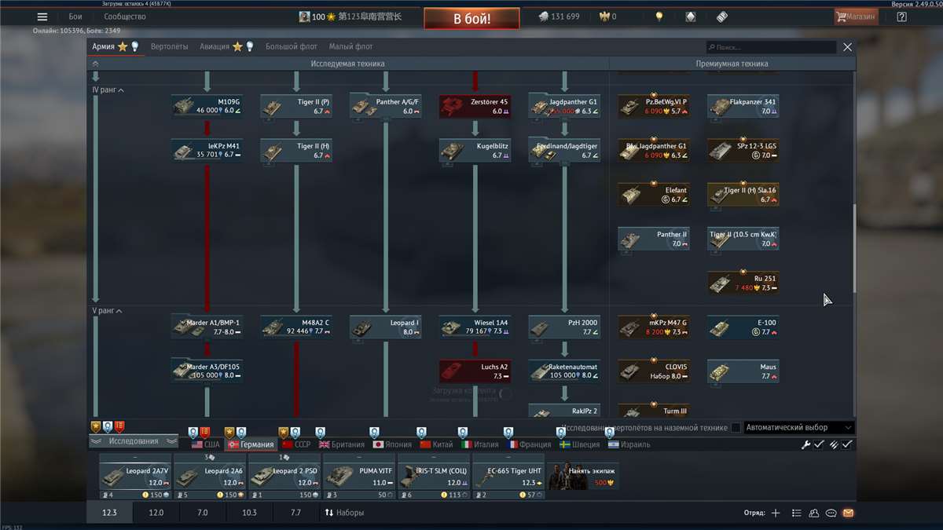Toggle helicopter research on ground vehicles checkbox

(x=736, y=428)
